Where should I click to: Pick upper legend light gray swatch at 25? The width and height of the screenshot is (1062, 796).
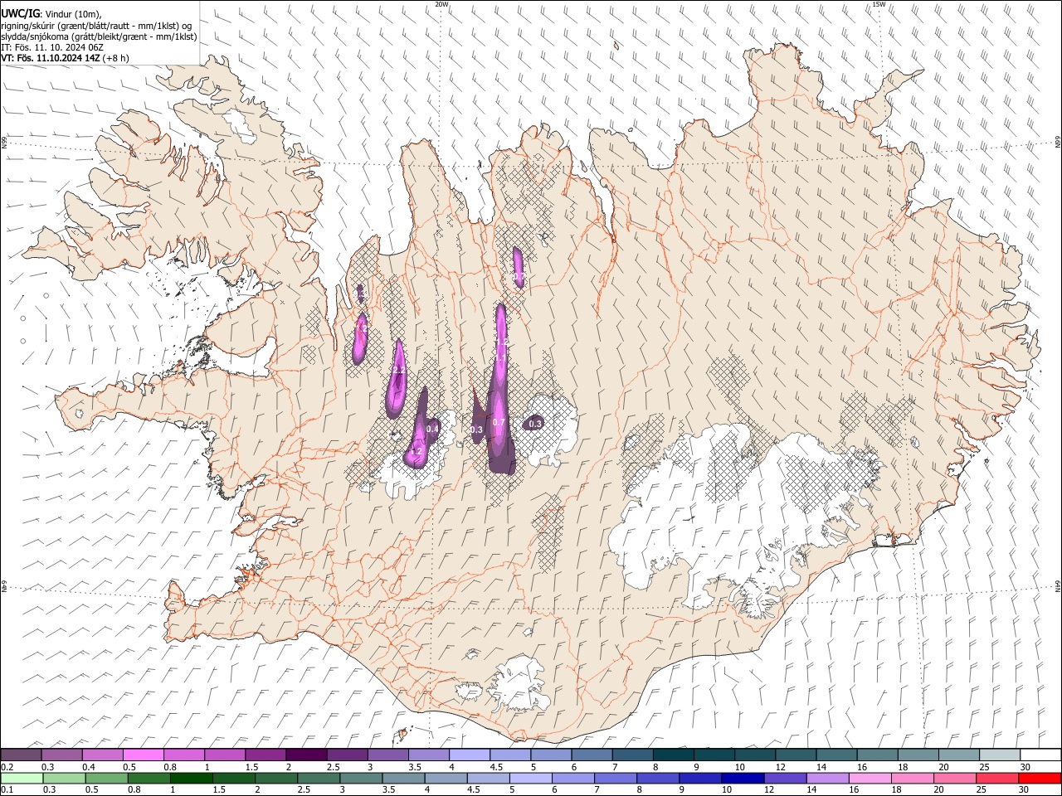coord(998,755)
